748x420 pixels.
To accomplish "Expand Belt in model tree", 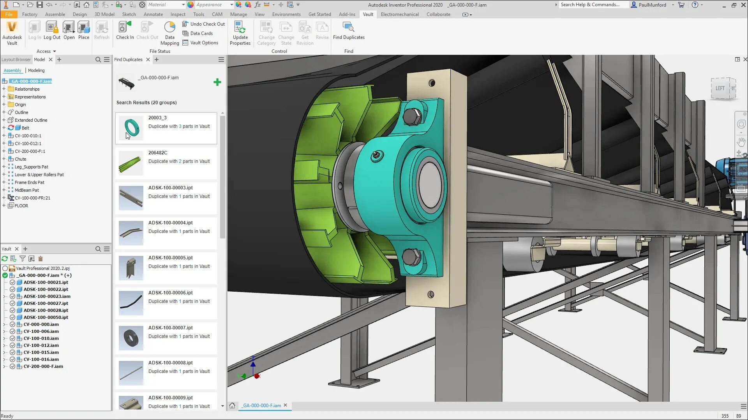I will (4, 128).
